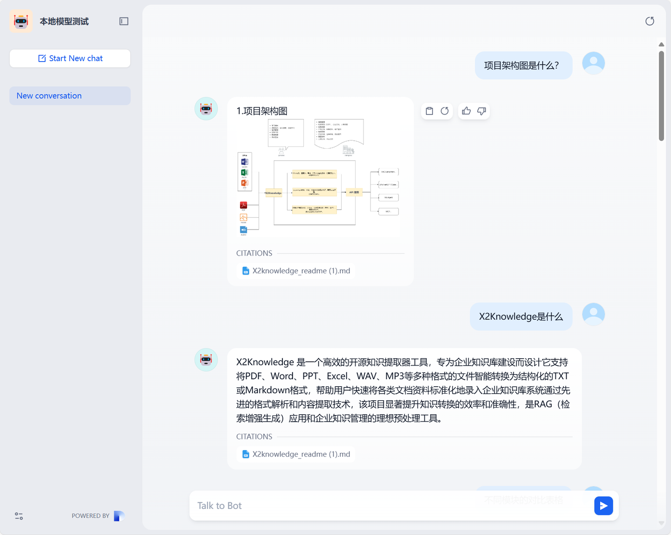The image size is (671, 535).
Task: Regenerate the architecture diagram answer
Action: coord(445,111)
